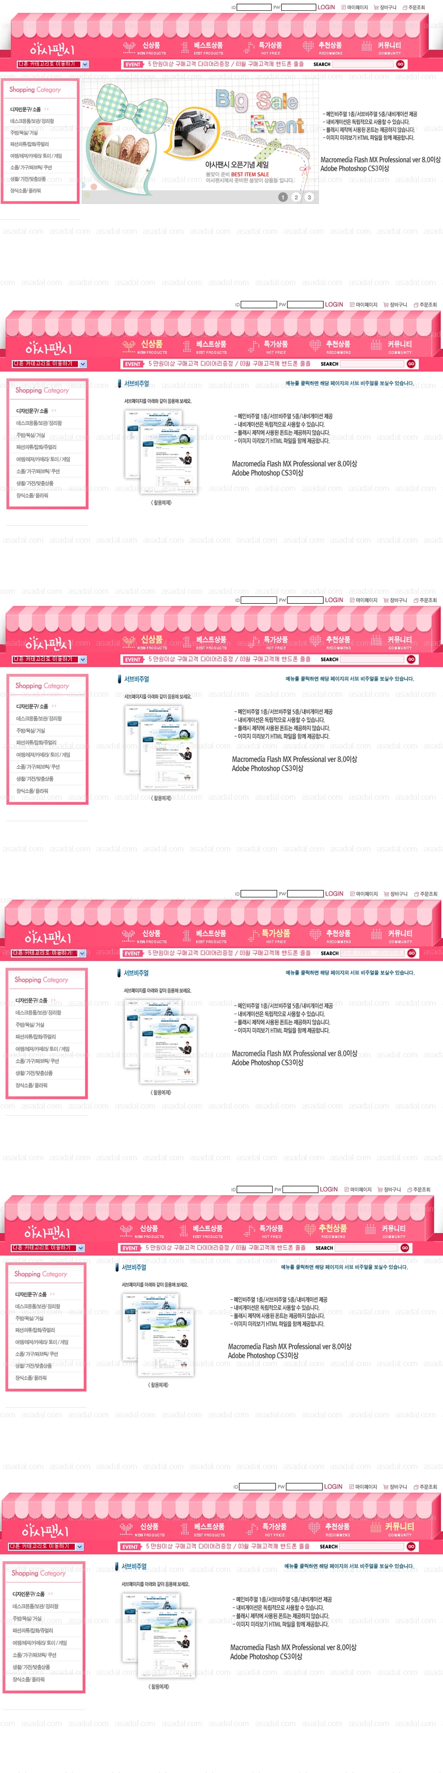Click page 1 dot on Big Sale banner

click(x=283, y=197)
